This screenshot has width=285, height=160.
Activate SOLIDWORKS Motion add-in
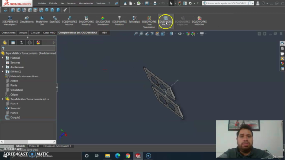(x=69, y=21)
